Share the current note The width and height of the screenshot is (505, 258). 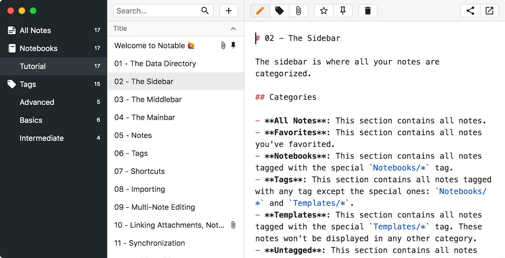[470, 11]
